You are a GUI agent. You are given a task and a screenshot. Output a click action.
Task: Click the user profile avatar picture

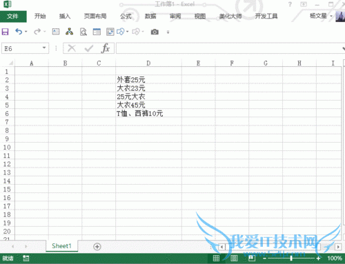(340, 17)
